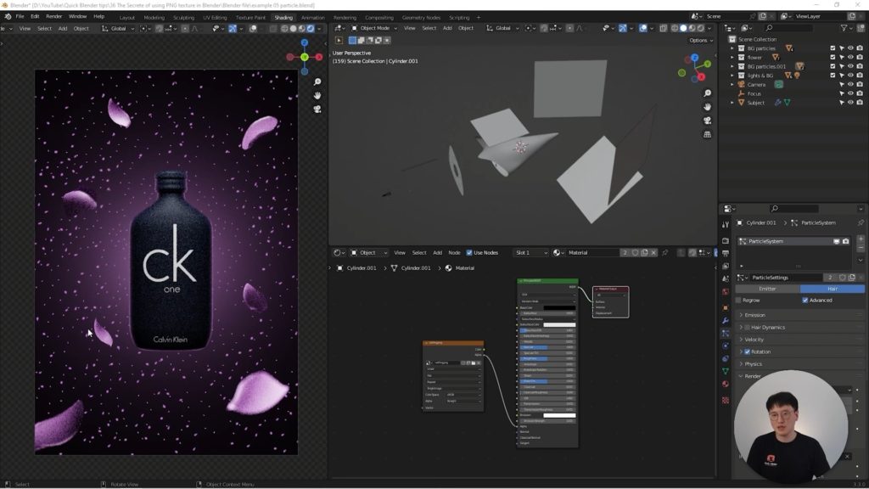Switch to orthographic grid view icon in 3D viewport
Screen dimensions: 869x489
pyautogui.click(x=708, y=133)
